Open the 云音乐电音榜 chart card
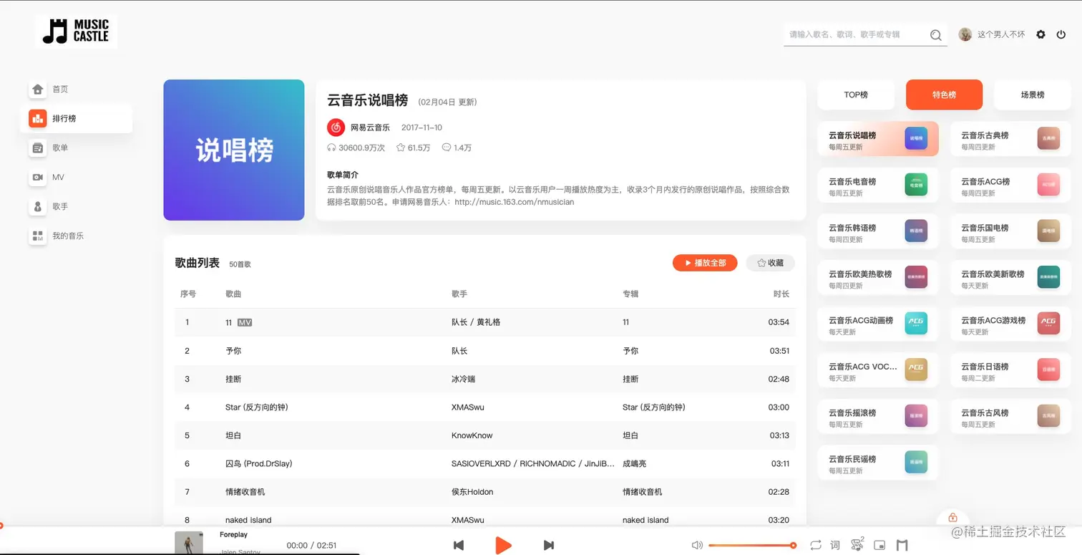This screenshot has width=1082, height=555. 878,185
